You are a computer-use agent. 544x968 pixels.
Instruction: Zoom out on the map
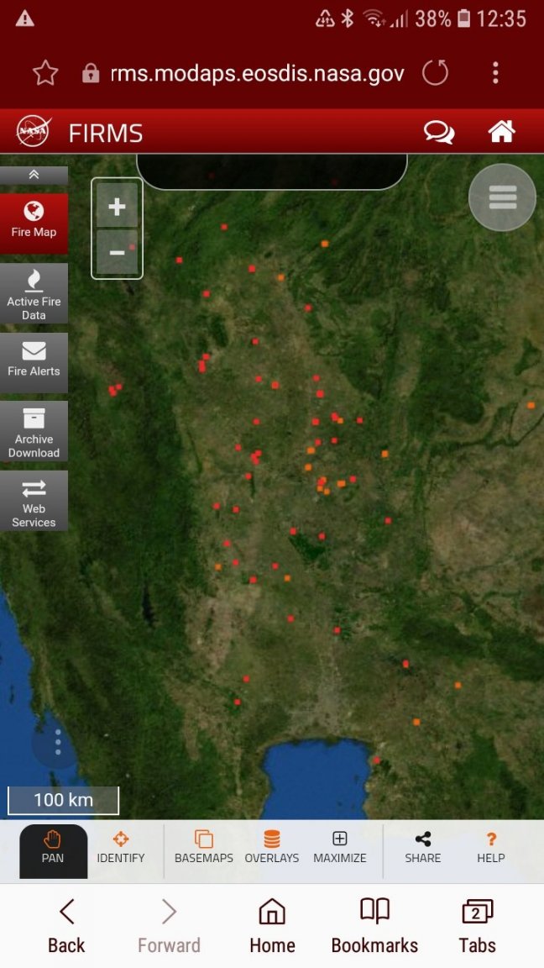(117, 252)
